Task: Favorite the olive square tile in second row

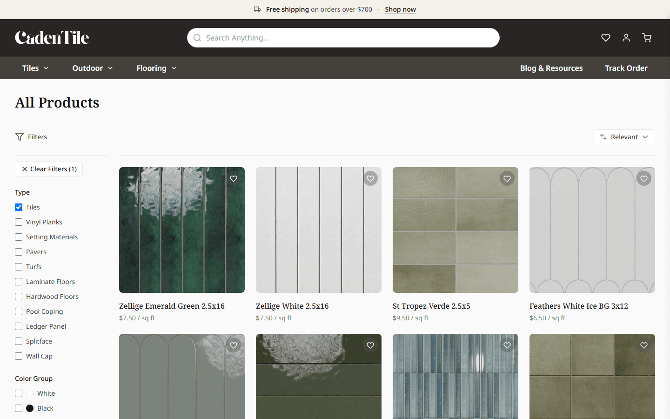Action: click(644, 345)
